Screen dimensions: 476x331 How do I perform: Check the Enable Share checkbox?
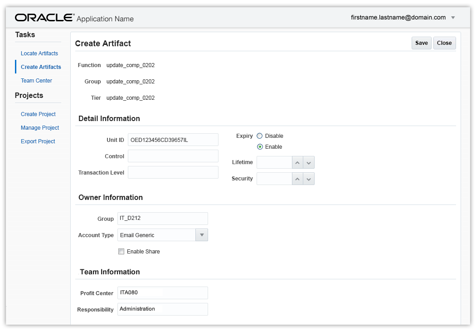point(121,252)
